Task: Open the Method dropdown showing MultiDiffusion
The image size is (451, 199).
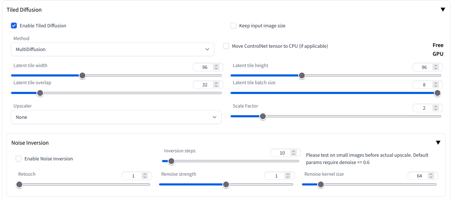Action: (113, 49)
